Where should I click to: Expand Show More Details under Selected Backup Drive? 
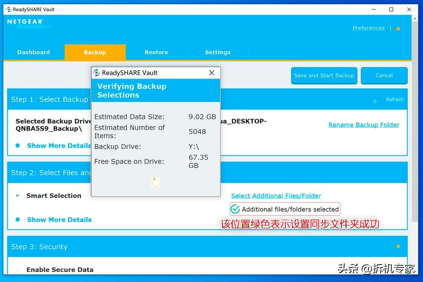pos(59,145)
